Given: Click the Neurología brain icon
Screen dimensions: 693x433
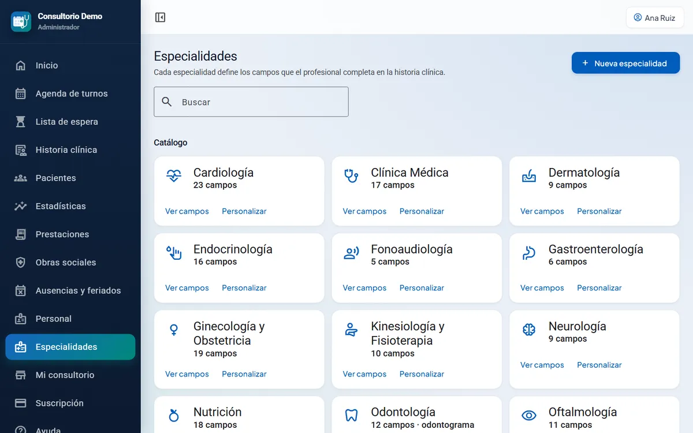Looking at the screenshot, I should point(529,330).
